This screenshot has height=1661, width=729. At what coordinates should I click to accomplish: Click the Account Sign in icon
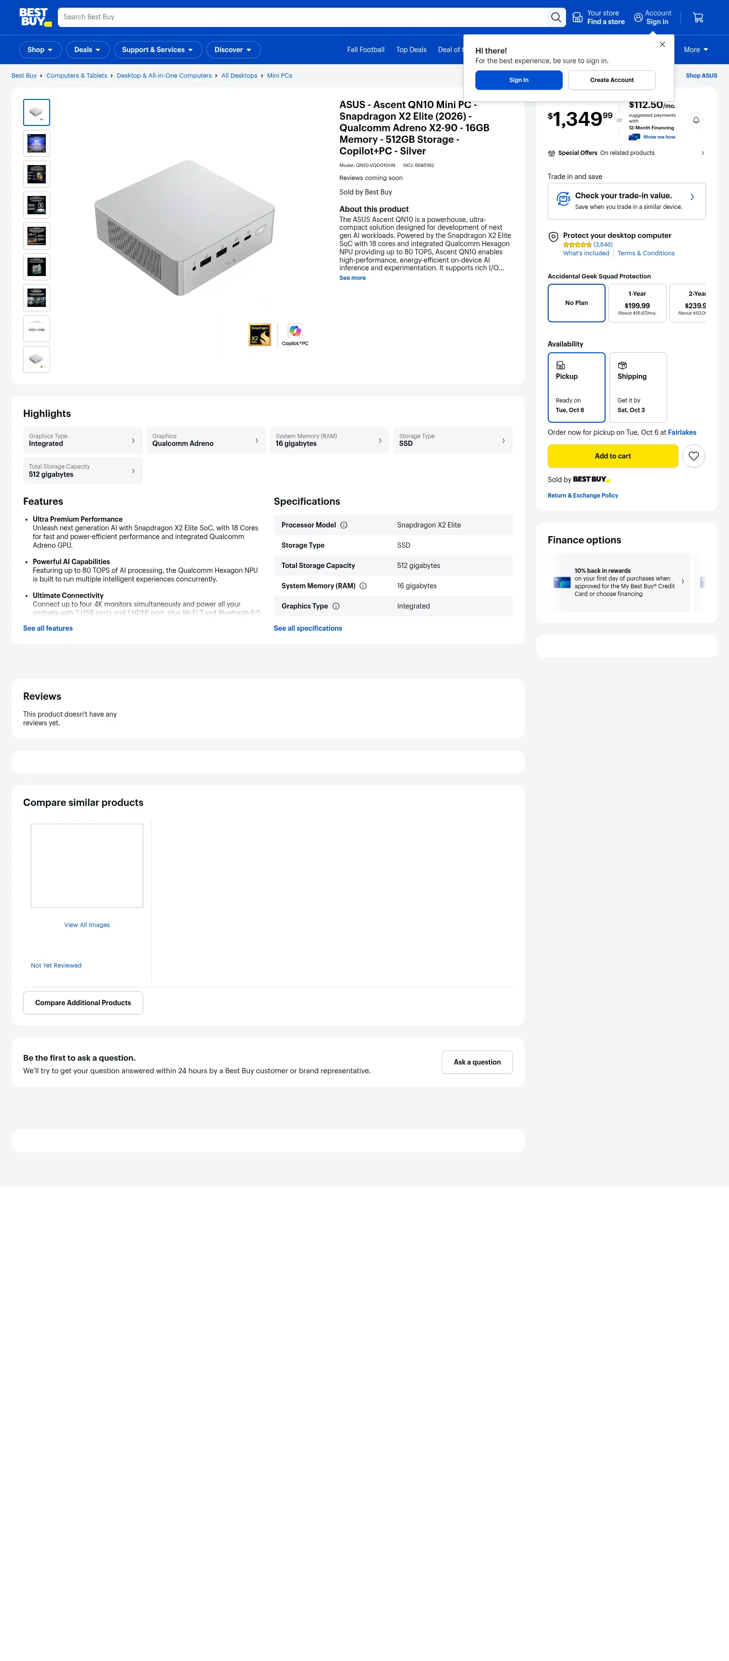coord(638,17)
